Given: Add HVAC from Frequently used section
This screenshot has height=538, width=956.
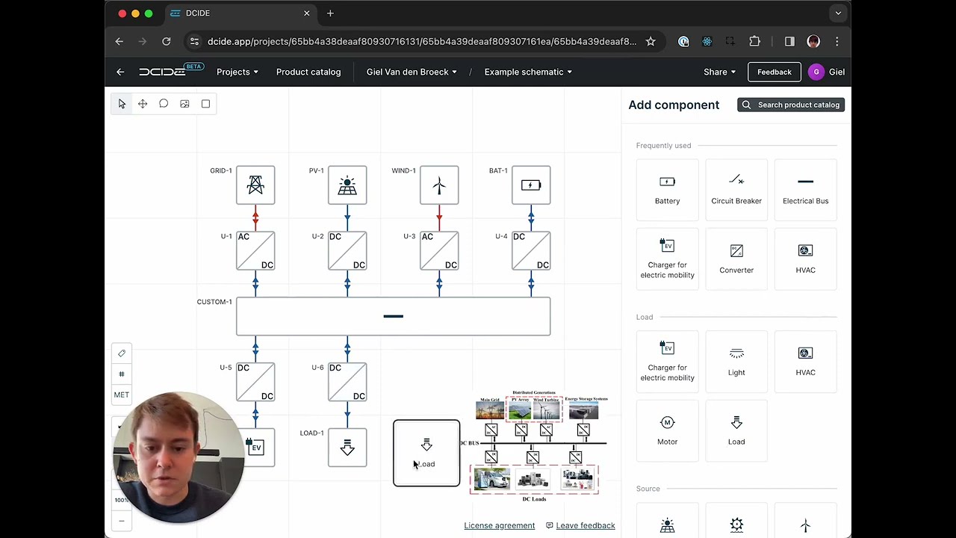Looking at the screenshot, I should coord(805,259).
